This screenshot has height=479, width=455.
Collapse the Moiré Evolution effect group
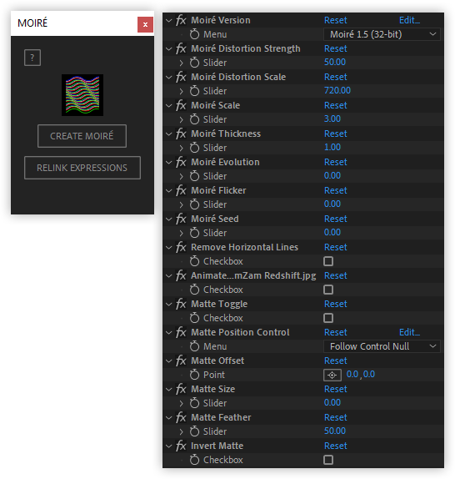tap(168, 162)
